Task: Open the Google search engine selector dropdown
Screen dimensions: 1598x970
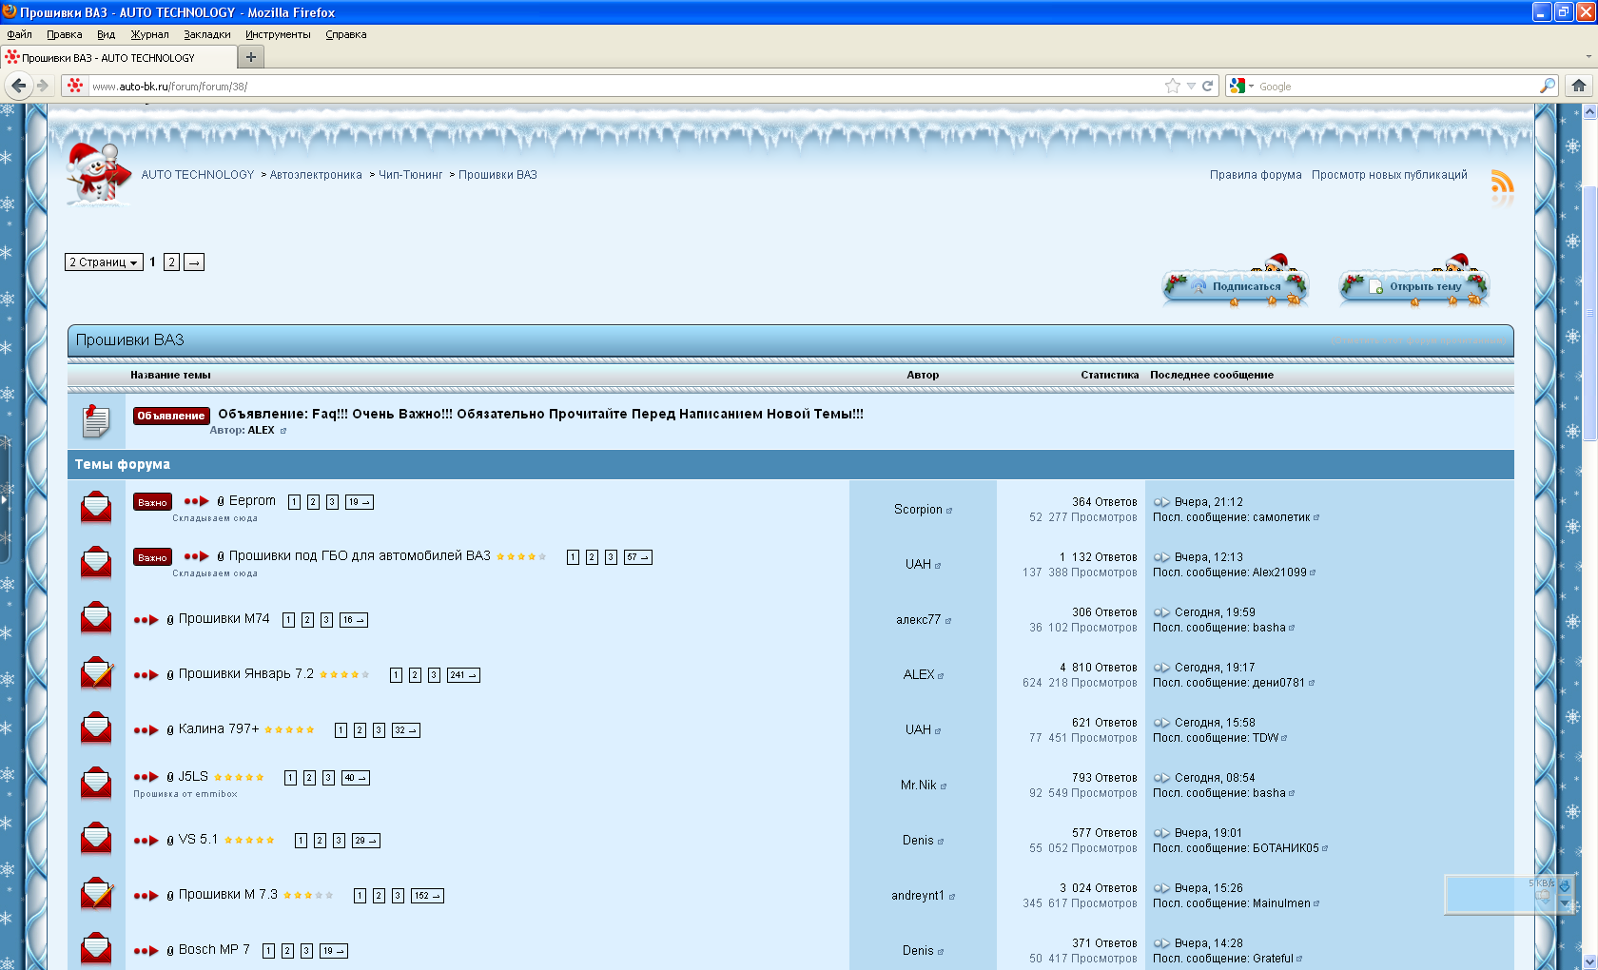Action: [x=1242, y=86]
